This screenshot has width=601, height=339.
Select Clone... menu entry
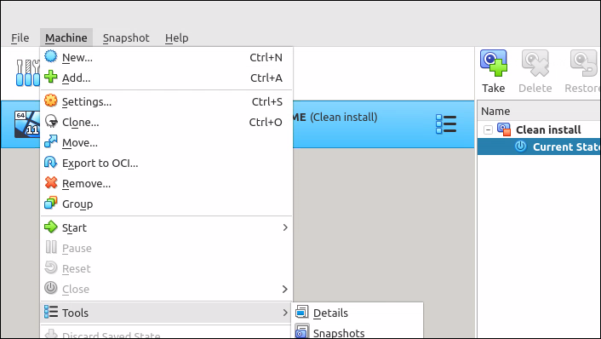click(x=166, y=122)
